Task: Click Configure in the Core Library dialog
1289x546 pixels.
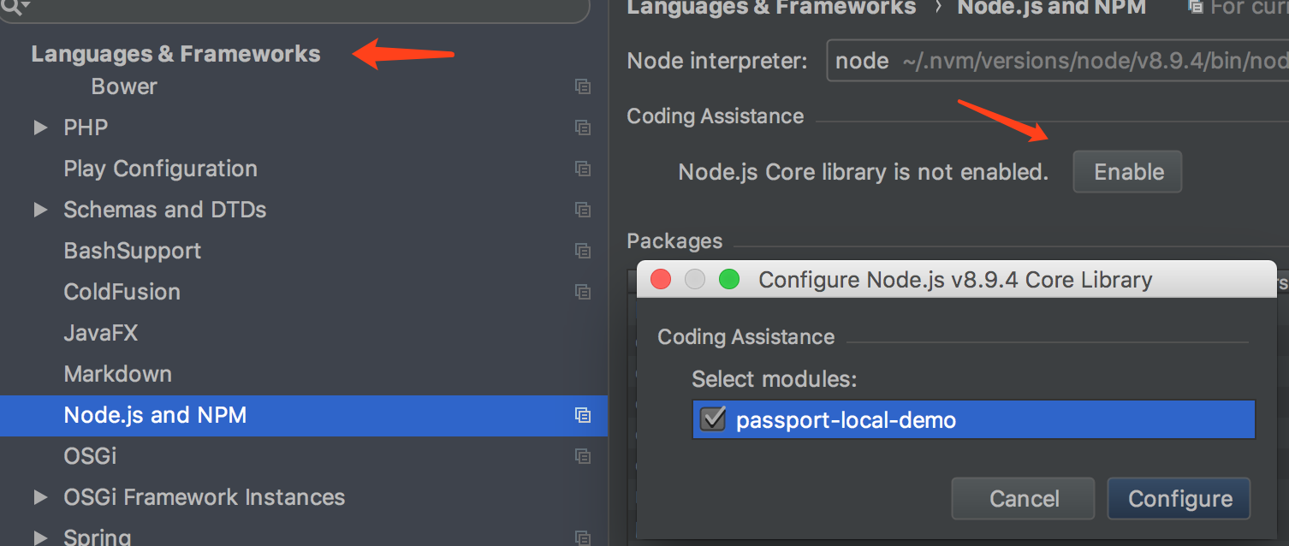Action: [1179, 498]
